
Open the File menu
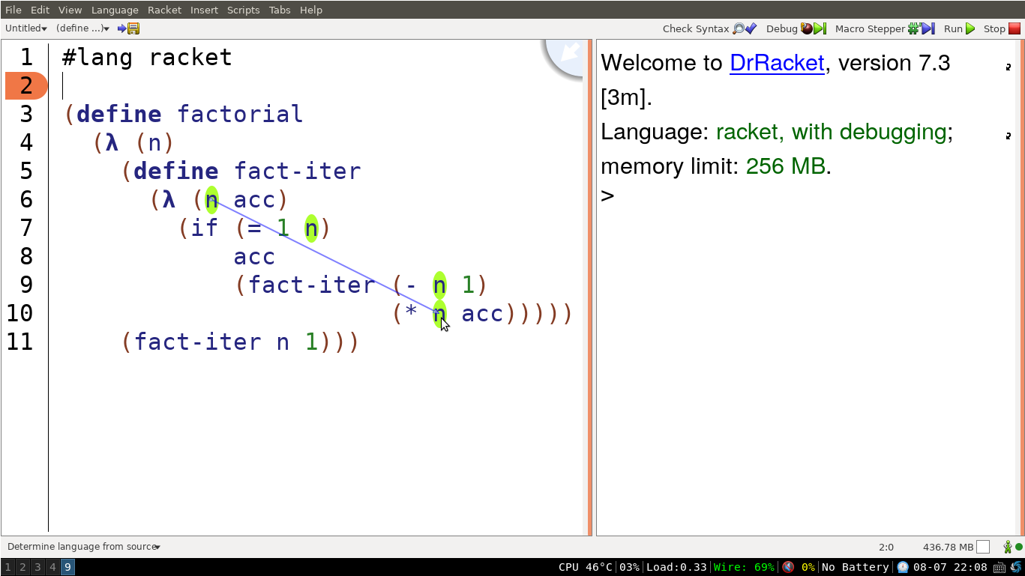click(13, 10)
